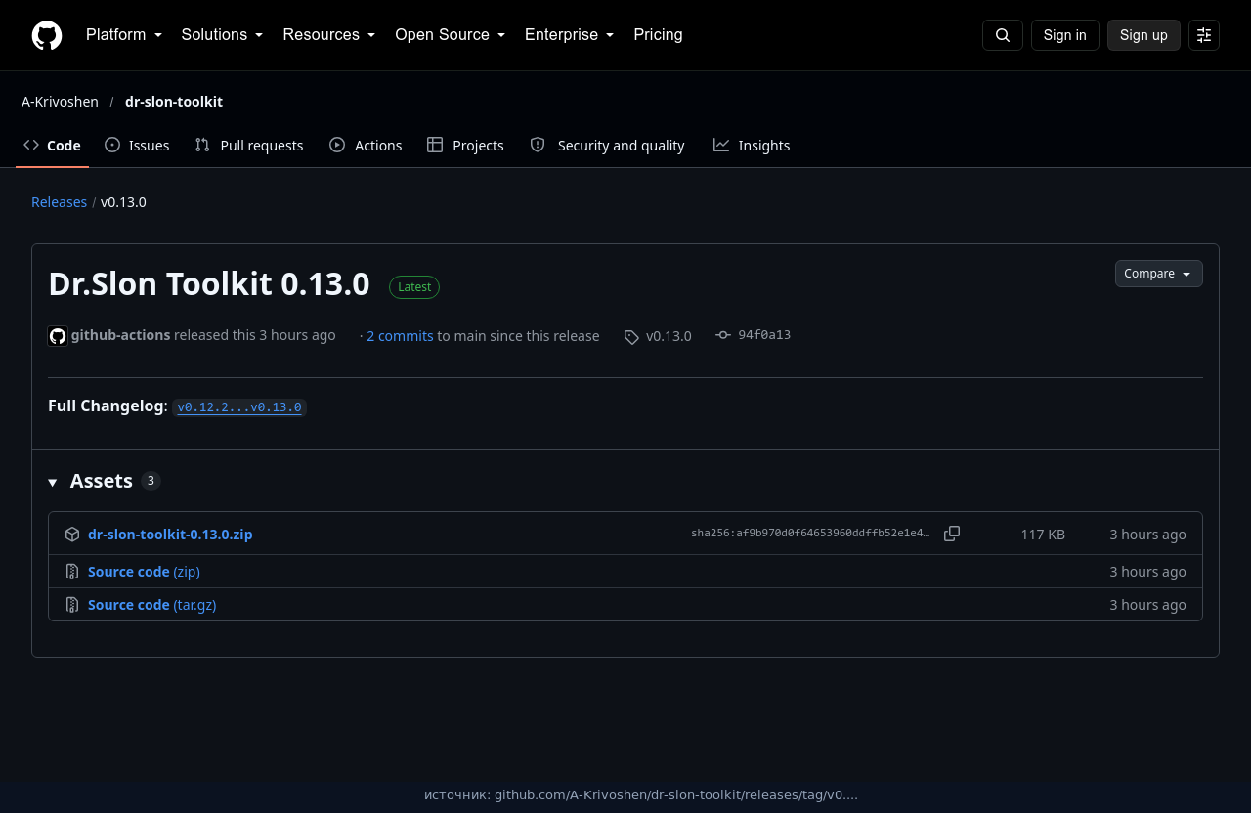Open the github-actions author link

click(120, 335)
